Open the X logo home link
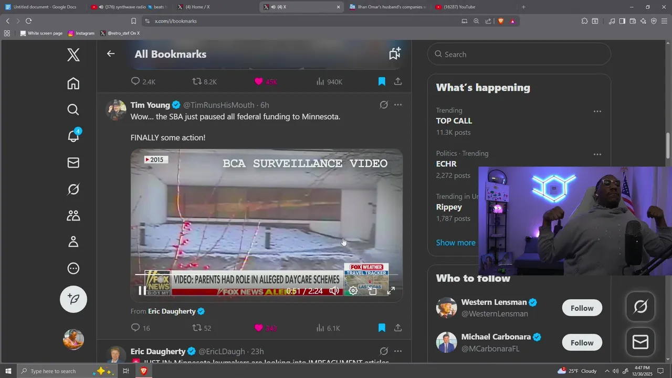672x378 pixels. (x=73, y=55)
